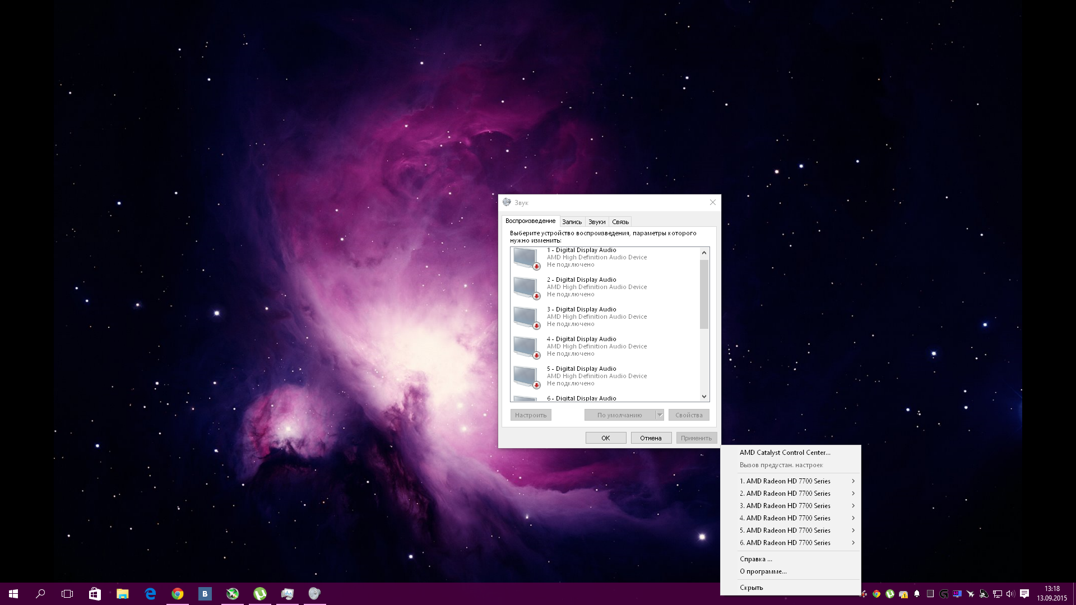Click the Отмена button

[651, 438]
